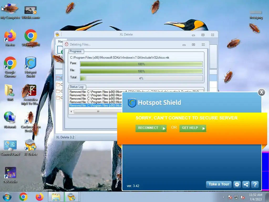Open the Network desktop icon
Screen dimensions: 269x202
point(10,120)
